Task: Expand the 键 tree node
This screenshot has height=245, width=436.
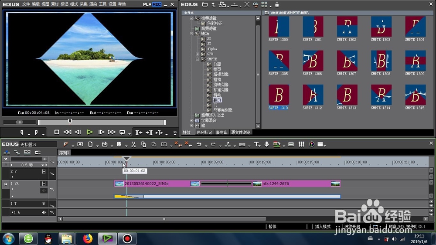Action: point(191,126)
